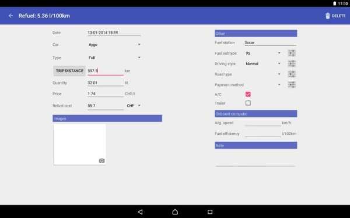Open the Type dropdown showing Full
The height and width of the screenshot is (218, 350).
click(x=114, y=58)
